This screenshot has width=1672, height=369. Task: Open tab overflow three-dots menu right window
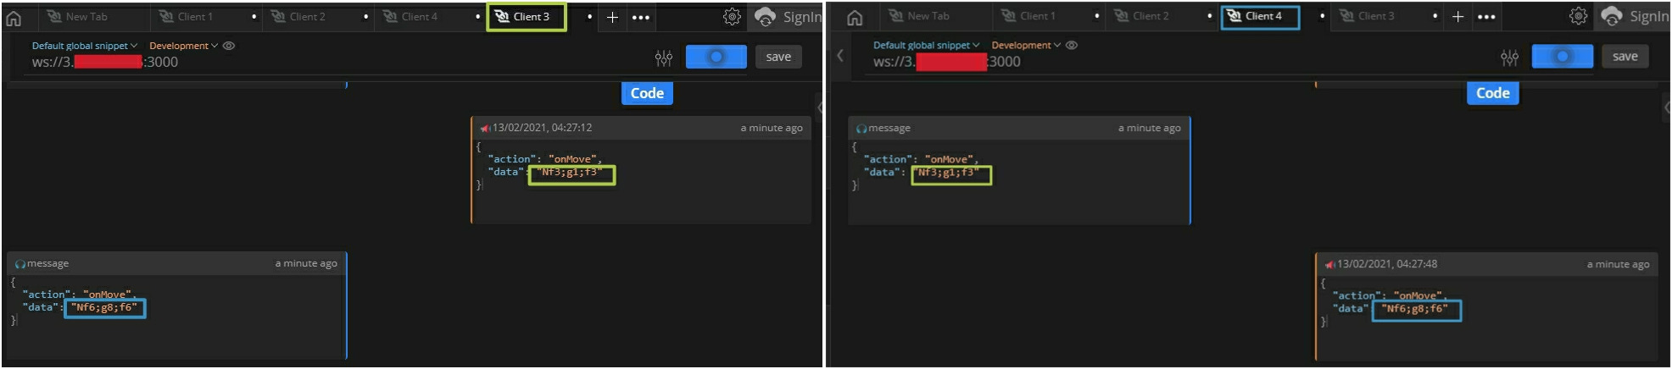coord(1486,17)
